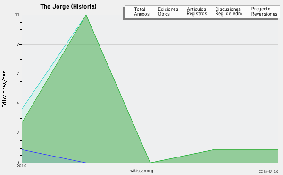This screenshot has width=283, height=175.
Task: Click the green Ediciones line swatch
Action: tap(153, 9)
